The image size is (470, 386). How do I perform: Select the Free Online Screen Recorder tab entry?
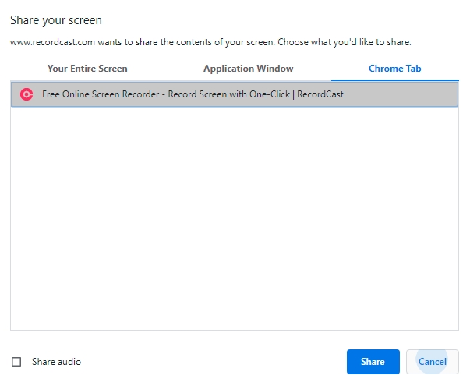click(x=193, y=94)
